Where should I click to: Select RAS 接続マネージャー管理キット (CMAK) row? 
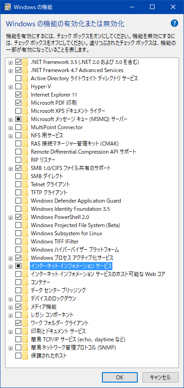[75, 144]
